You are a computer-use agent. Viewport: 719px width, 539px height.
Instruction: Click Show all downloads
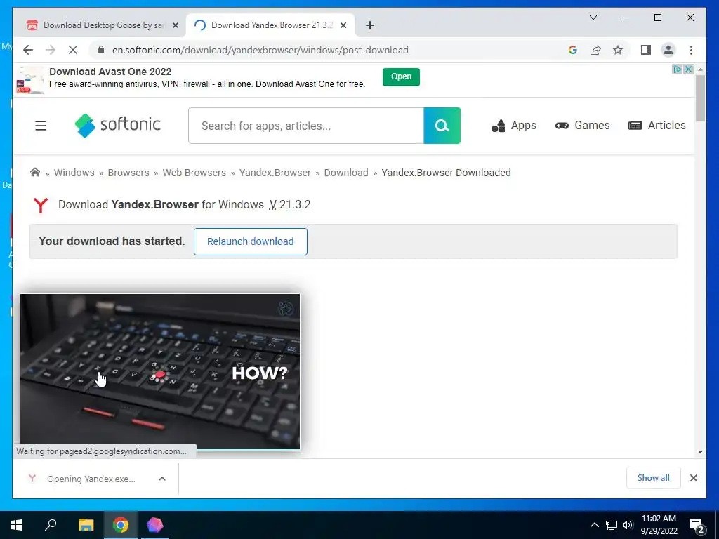coord(654,478)
